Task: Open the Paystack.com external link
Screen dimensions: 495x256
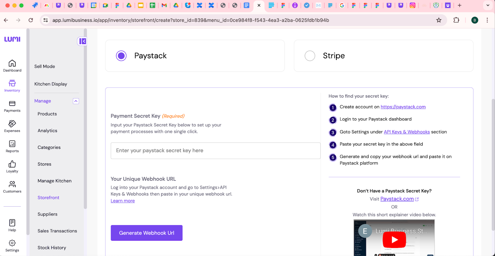Action: coord(399,199)
